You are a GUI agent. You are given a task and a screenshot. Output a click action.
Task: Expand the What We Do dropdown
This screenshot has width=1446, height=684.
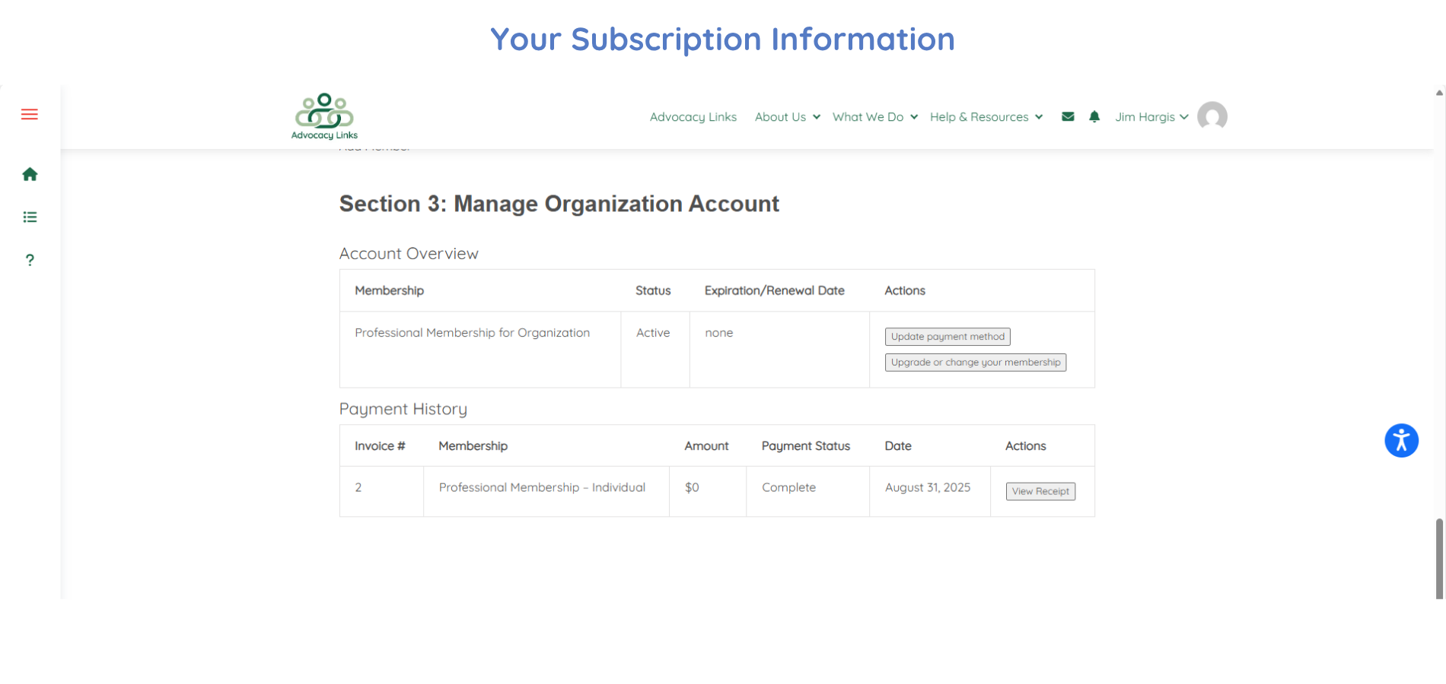[874, 117]
